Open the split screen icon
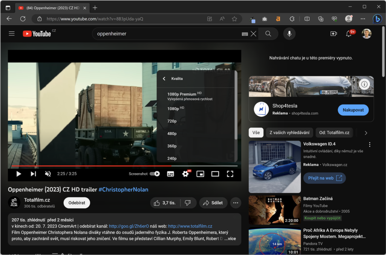Image resolution: width=386 pixels, height=255 pixels. (307, 19)
